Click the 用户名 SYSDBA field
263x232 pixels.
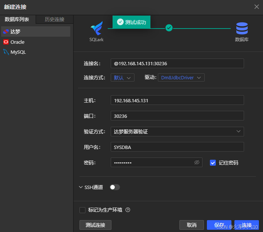click(177, 147)
